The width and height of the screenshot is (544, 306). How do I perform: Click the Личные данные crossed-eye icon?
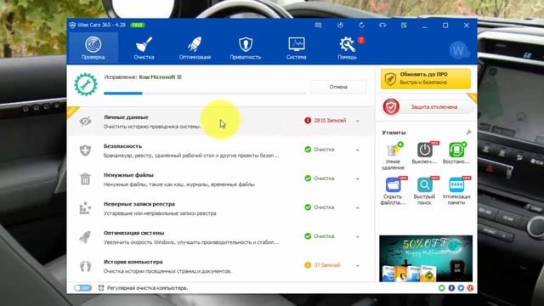click(x=85, y=121)
